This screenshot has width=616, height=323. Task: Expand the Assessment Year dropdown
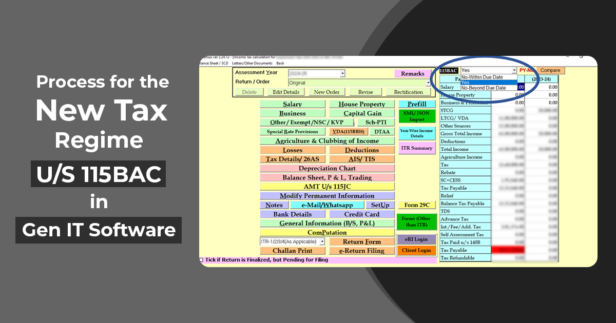pyautogui.click(x=342, y=74)
